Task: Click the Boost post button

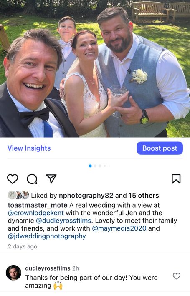Action: [160, 148]
